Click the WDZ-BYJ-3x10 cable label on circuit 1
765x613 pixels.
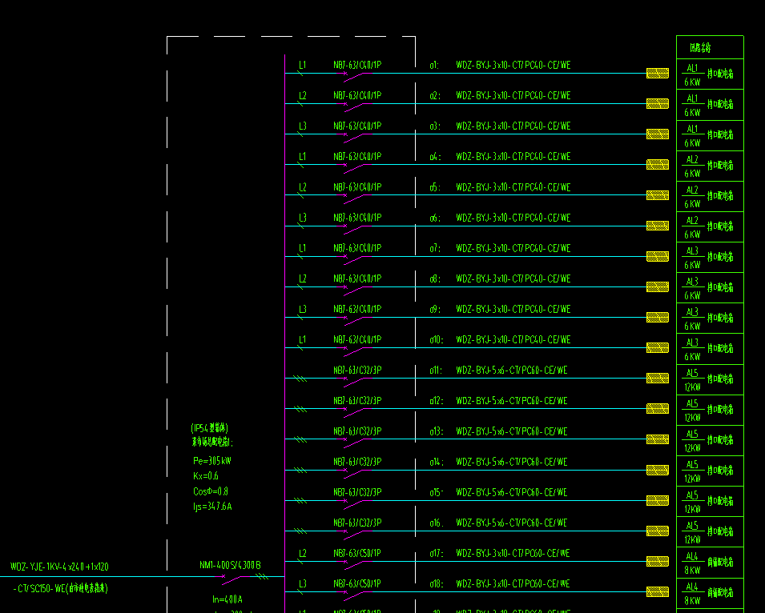click(513, 65)
